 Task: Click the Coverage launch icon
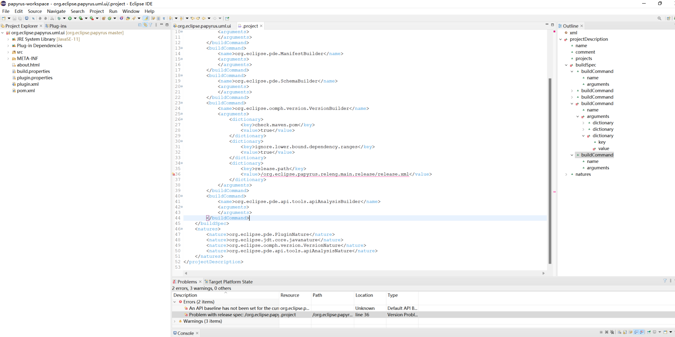[81, 18]
